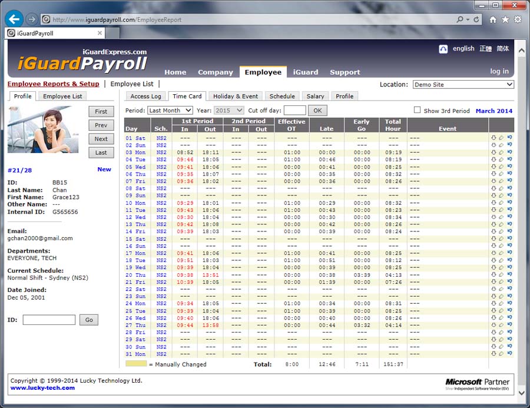Switch to the Holiday & Event tab
530x408 pixels.
pyautogui.click(x=235, y=97)
